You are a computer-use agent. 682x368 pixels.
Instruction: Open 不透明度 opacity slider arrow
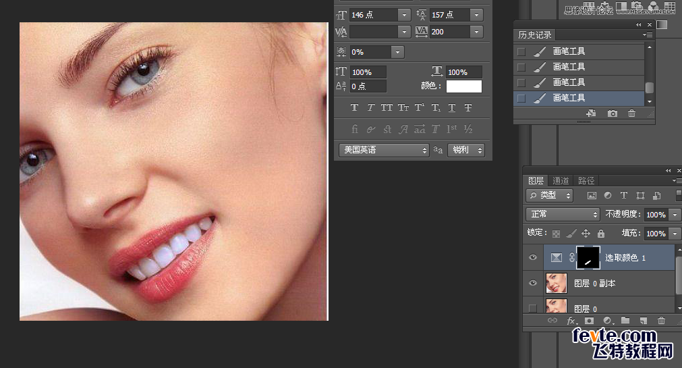click(675, 215)
